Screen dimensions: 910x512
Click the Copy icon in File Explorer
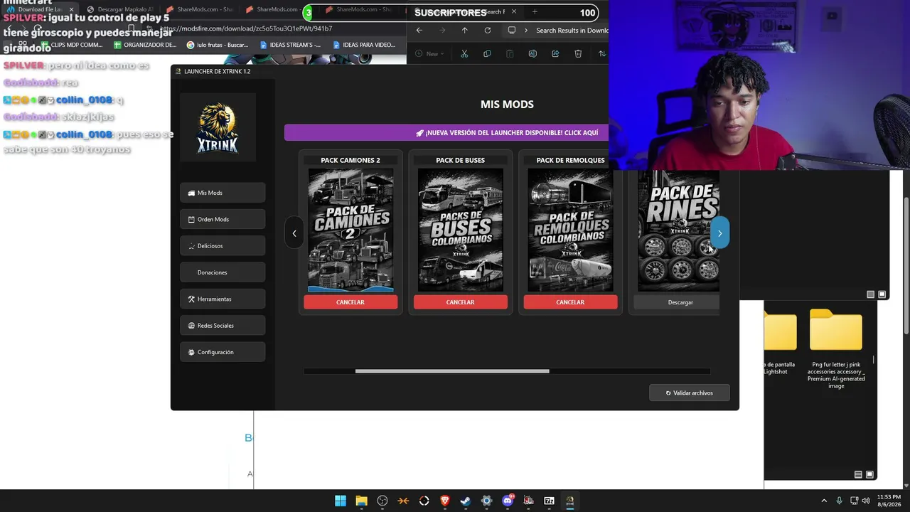(x=487, y=54)
